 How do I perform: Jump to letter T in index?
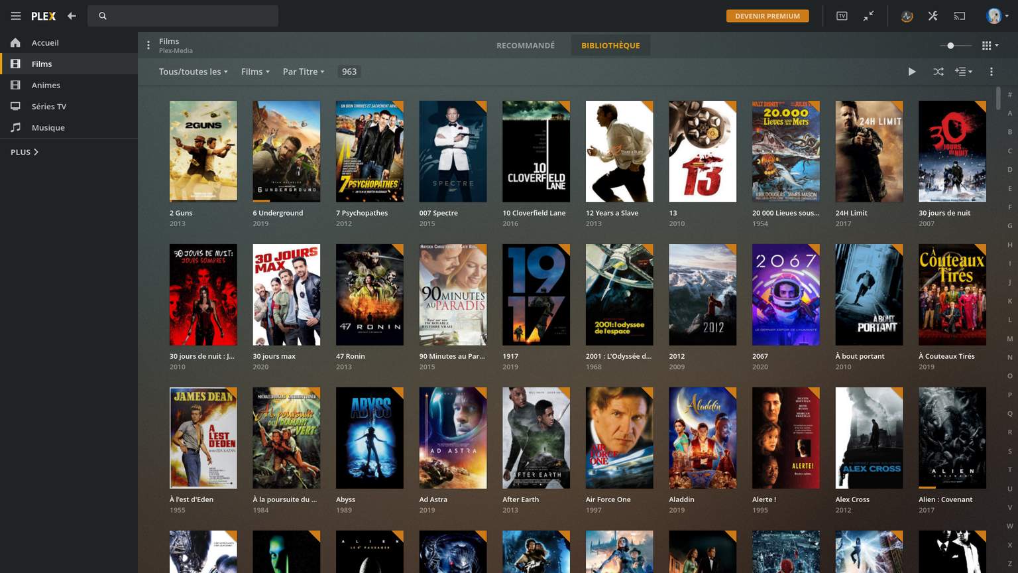click(1010, 470)
